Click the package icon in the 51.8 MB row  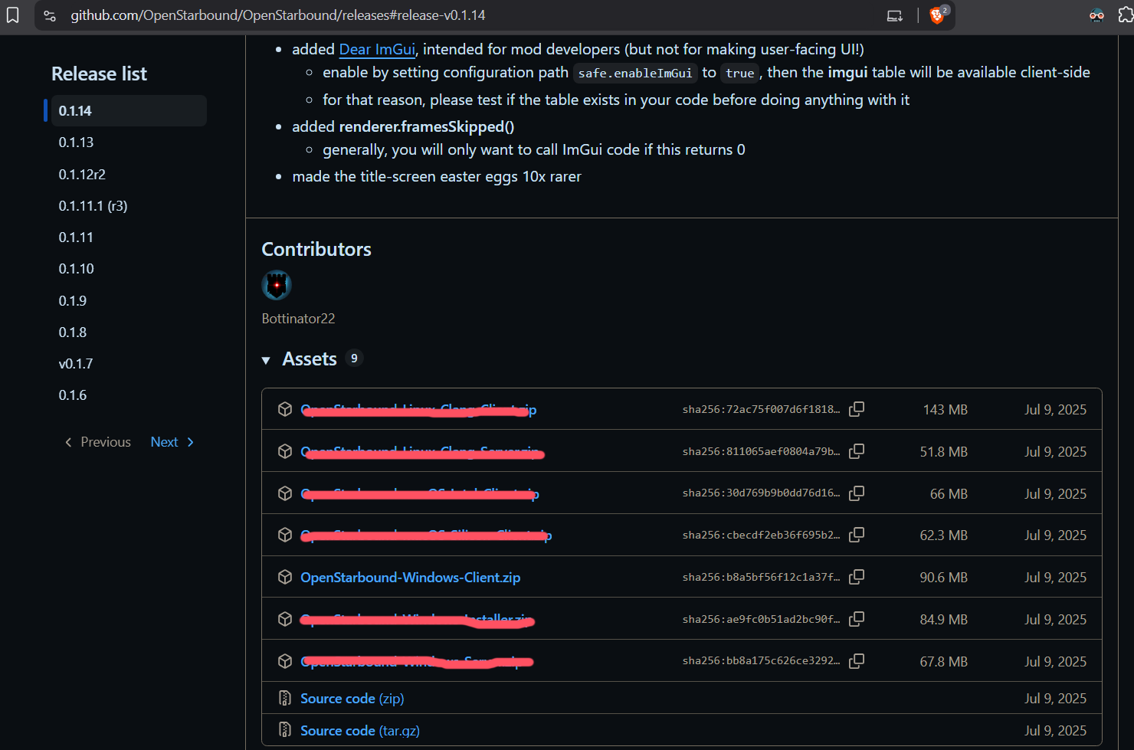point(285,451)
